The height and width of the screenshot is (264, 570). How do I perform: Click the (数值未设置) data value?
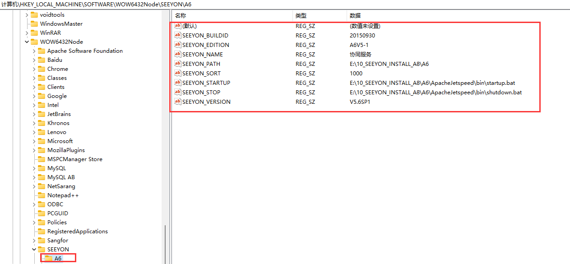coord(365,26)
